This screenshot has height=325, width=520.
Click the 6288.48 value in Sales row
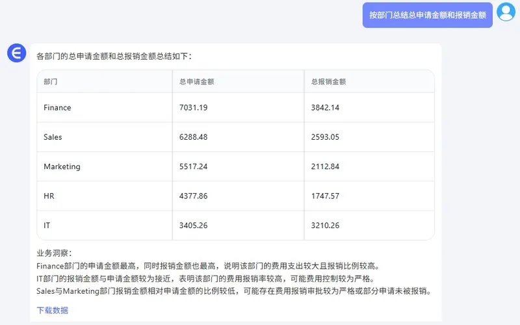[193, 137]
